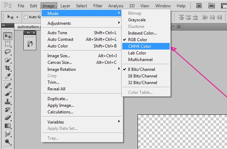Select CMYK Color mode

coord(139,46)
